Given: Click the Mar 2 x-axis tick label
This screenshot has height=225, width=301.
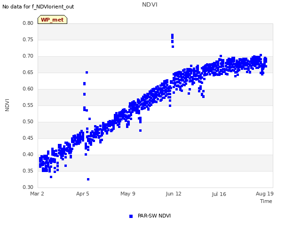Looking at the screenshot, I should [x=37, y=194].
